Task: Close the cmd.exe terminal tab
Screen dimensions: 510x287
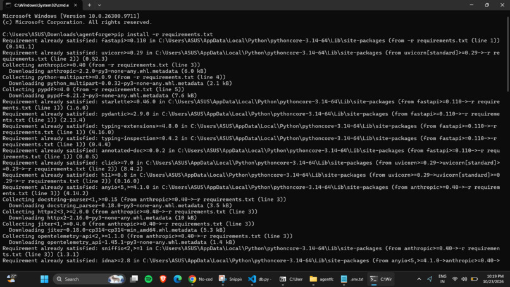Action: pos(75,5)
